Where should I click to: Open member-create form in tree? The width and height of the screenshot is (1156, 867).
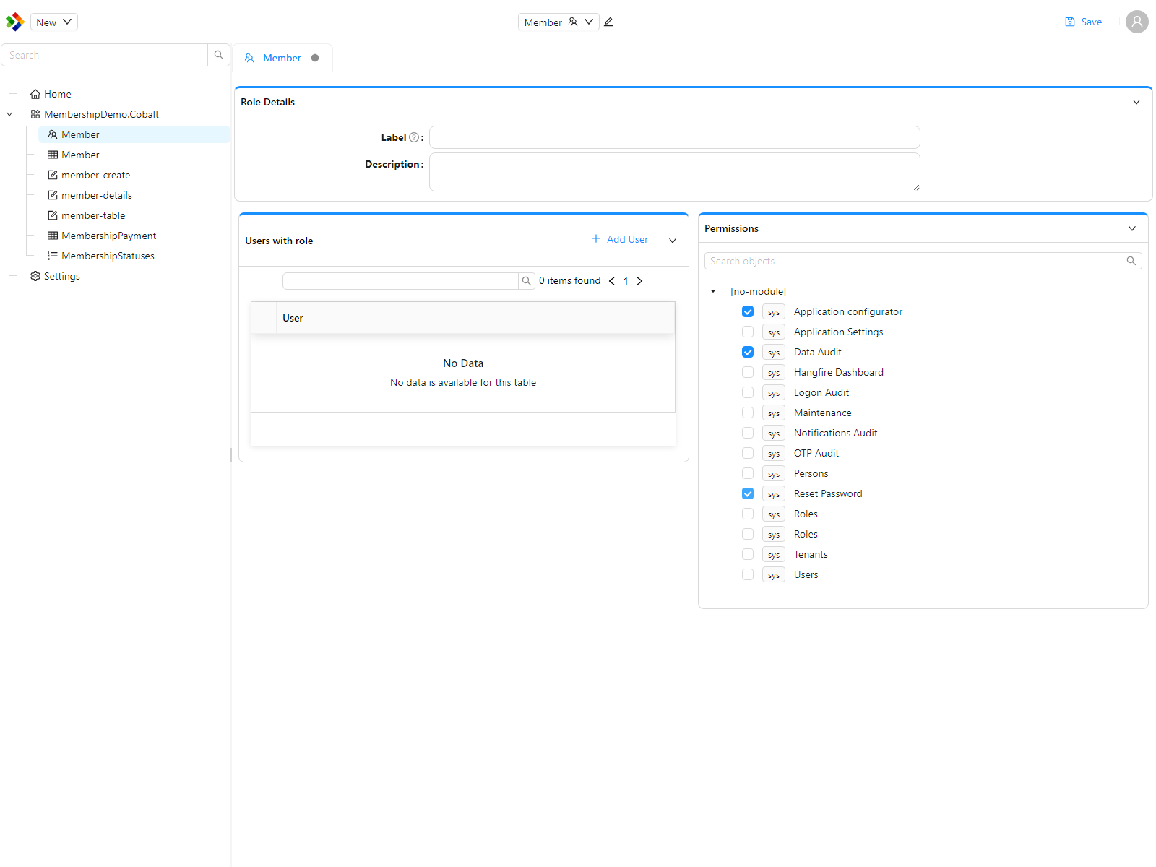[x=89, y=175]
